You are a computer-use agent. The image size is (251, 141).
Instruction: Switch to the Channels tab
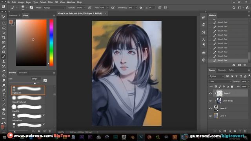tap(222, 70)
